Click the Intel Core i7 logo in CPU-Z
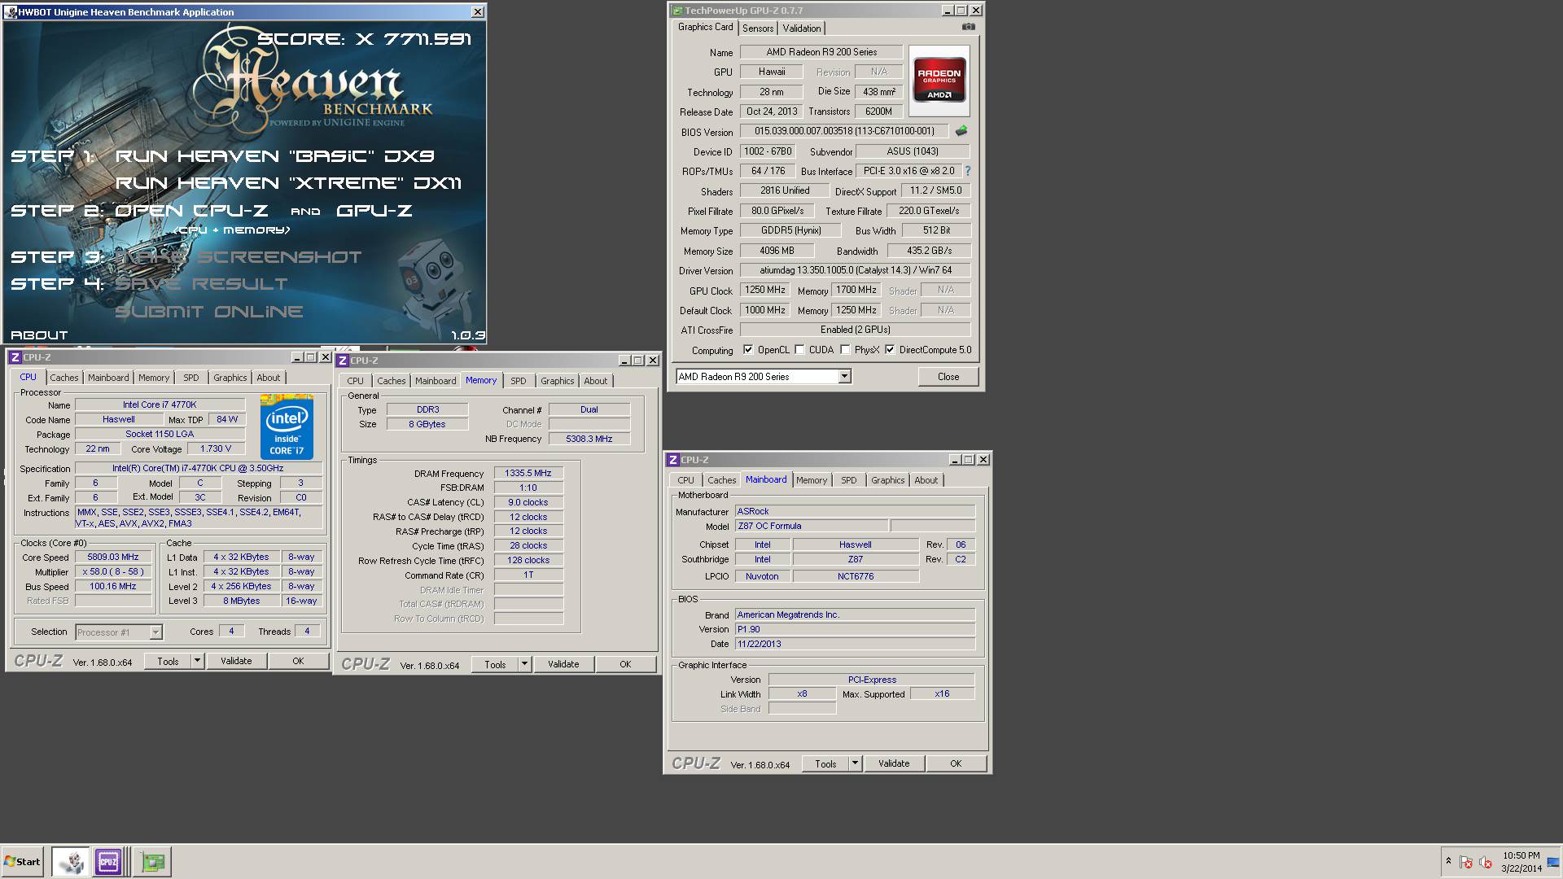The height and width of the screenshot is (879, 1563). coord(287,427)
